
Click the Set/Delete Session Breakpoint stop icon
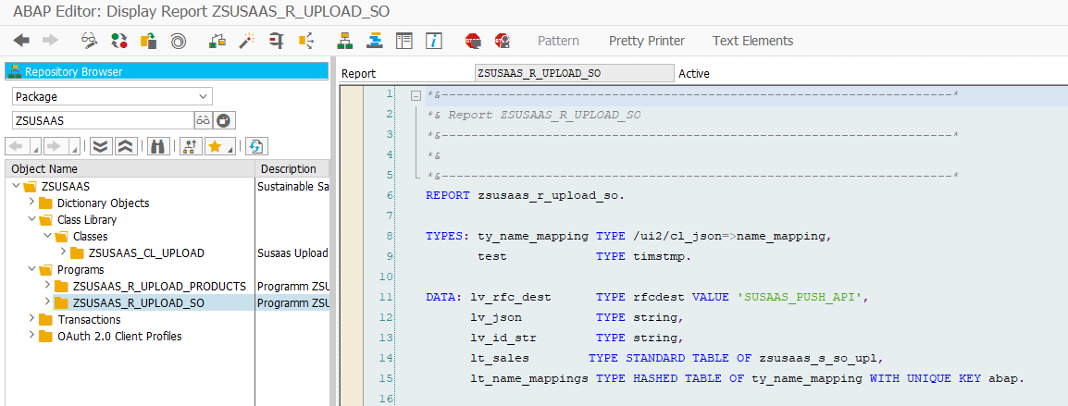tap(473, 41)
